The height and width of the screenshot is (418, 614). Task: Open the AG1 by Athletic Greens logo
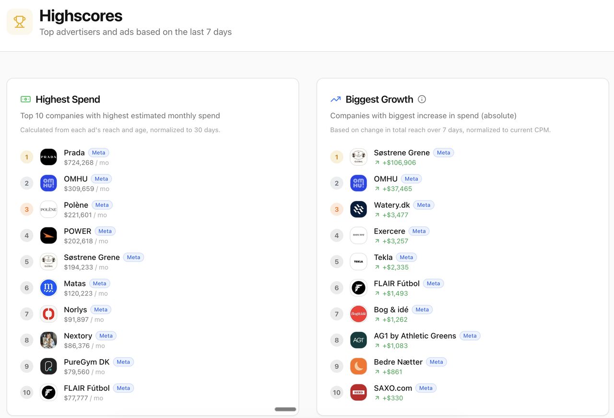358,340
